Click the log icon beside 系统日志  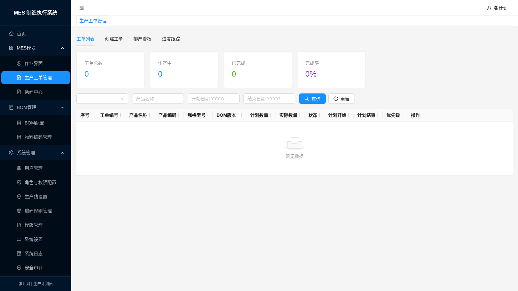pyautogui.click(x=19, y=253)
